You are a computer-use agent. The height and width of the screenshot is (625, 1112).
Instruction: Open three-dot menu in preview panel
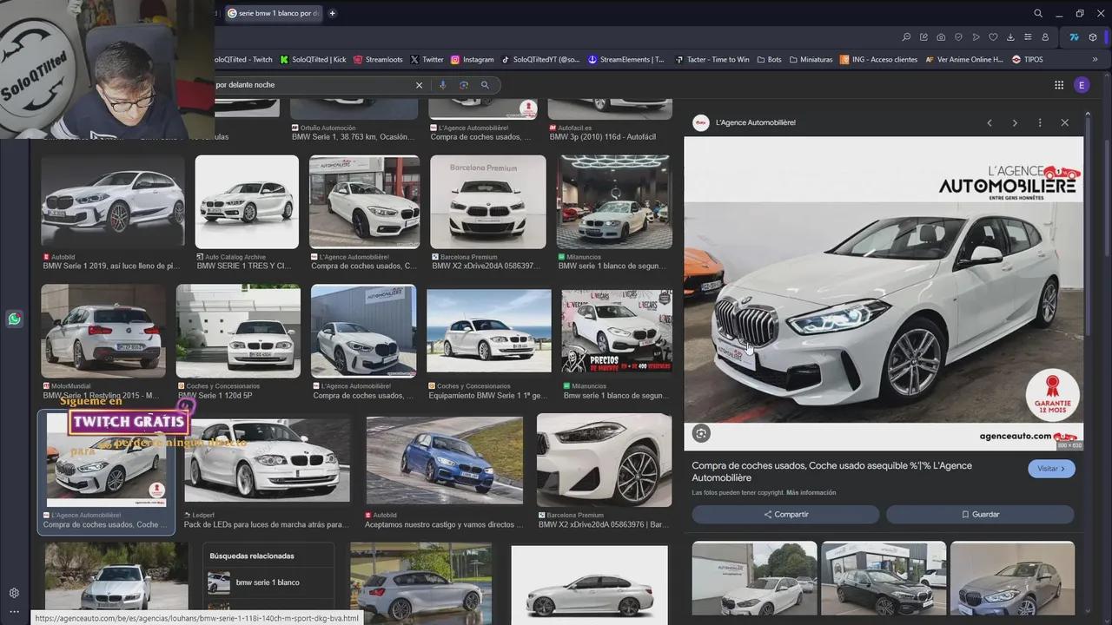tap(1039, 123)
